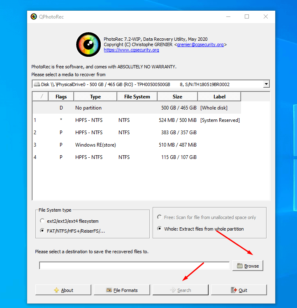297x308 pixels.
Task: Click the grenier@cgsecurity.org email link
Action: (200, 44)
